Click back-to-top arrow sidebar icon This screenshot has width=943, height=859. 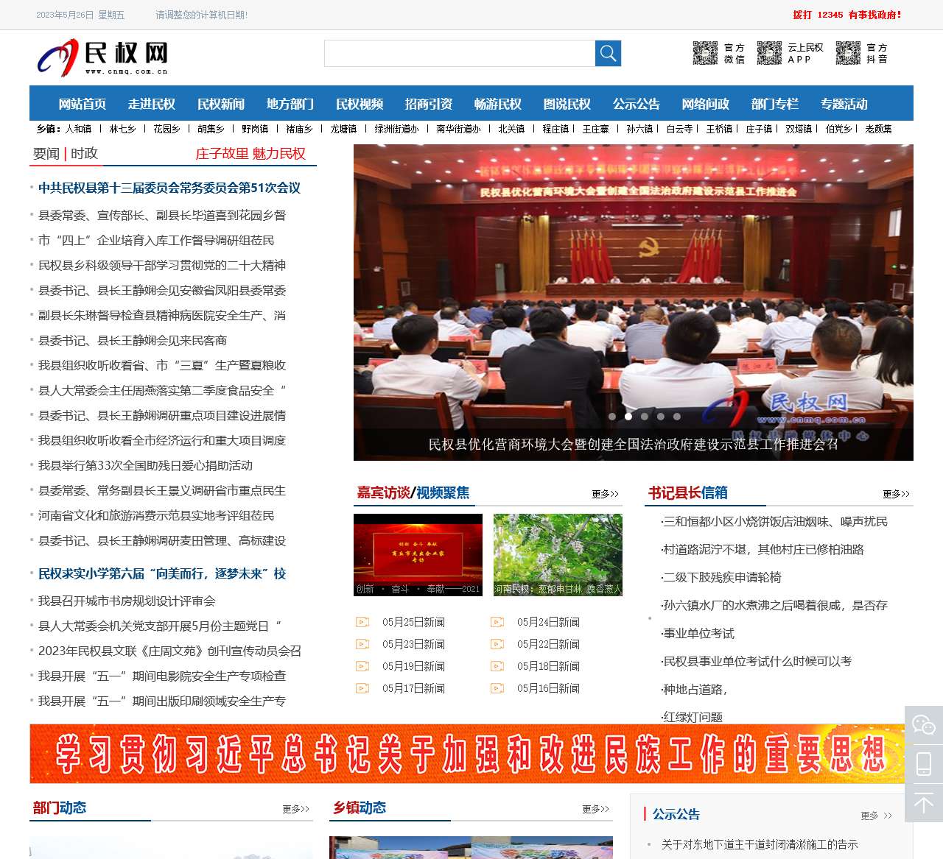point(924,802)
